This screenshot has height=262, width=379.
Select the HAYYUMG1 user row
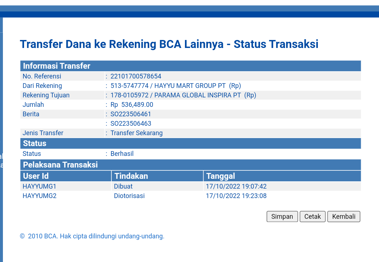(x=39, y=186)
